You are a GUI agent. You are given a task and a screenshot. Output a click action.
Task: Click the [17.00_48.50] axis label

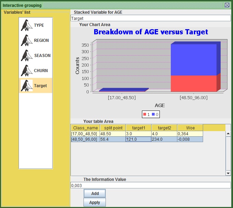[122, 98]
